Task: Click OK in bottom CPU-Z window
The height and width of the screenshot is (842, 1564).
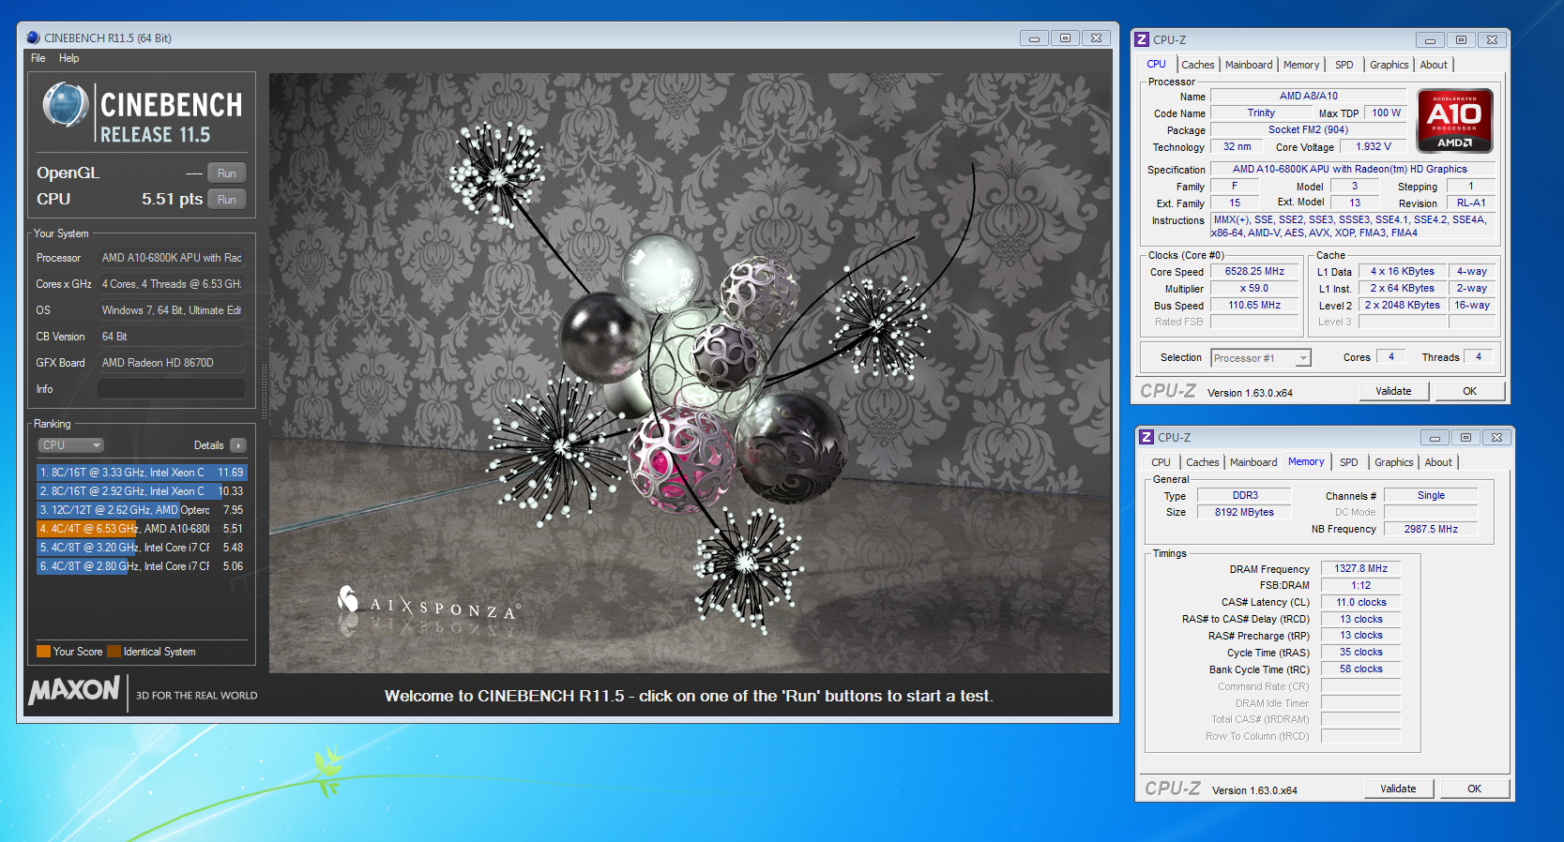Action: pyautogui.click(x=1474, y=789)
